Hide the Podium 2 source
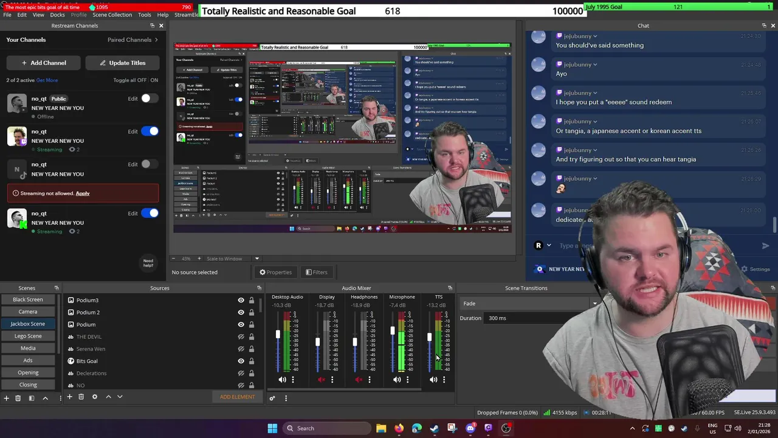This screenshot has width=778, height=438. pos(241,312)
